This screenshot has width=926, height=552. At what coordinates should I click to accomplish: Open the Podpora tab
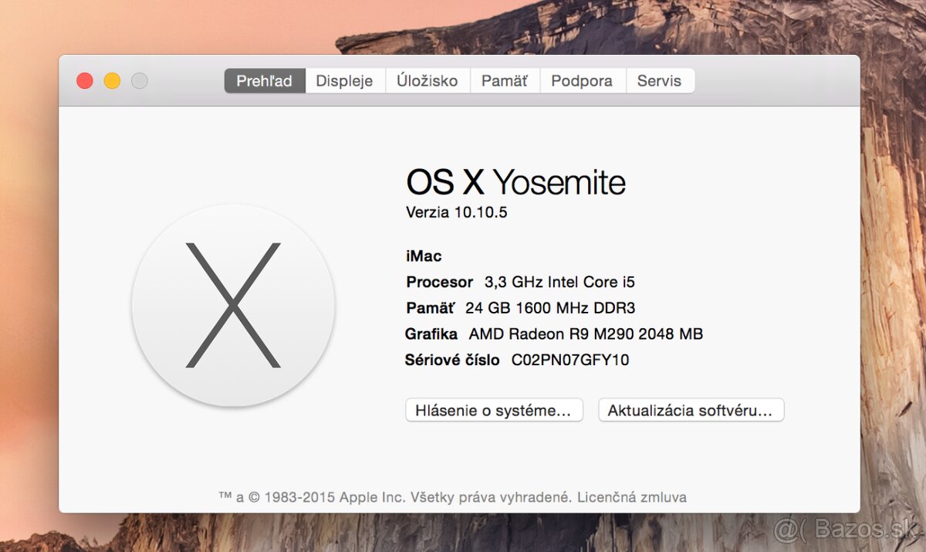click(x=582, y=81)
